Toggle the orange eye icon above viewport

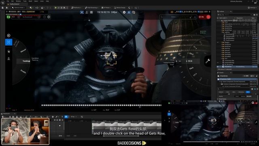click(172, 12)
